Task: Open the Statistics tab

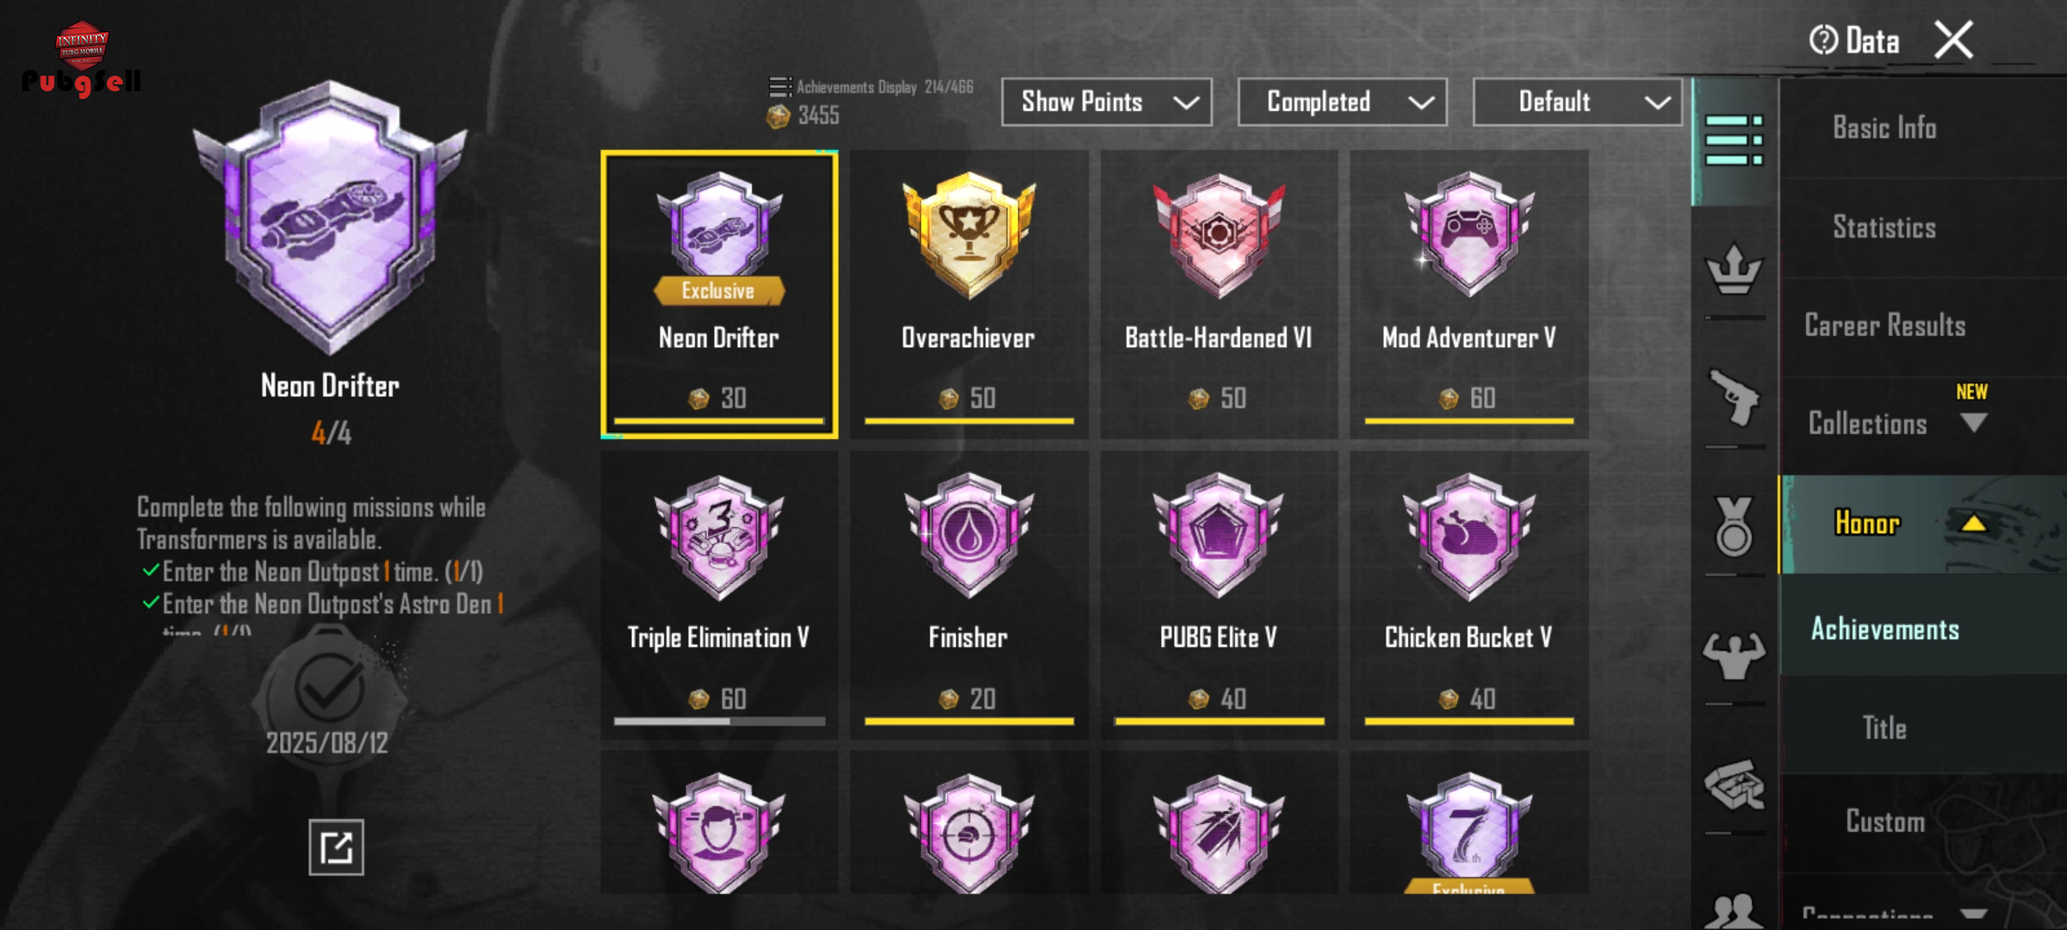Action: (x=1884, y=227)
